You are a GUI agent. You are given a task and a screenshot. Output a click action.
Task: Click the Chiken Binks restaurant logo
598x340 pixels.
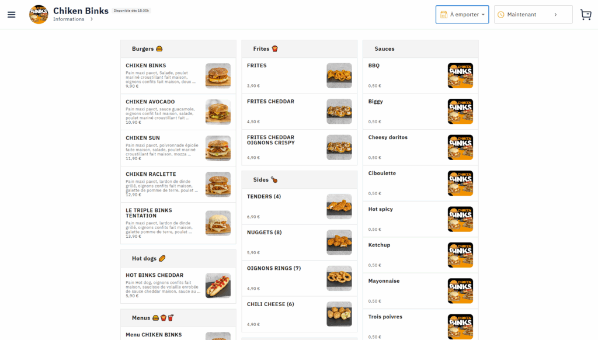[x=39, y=15]
